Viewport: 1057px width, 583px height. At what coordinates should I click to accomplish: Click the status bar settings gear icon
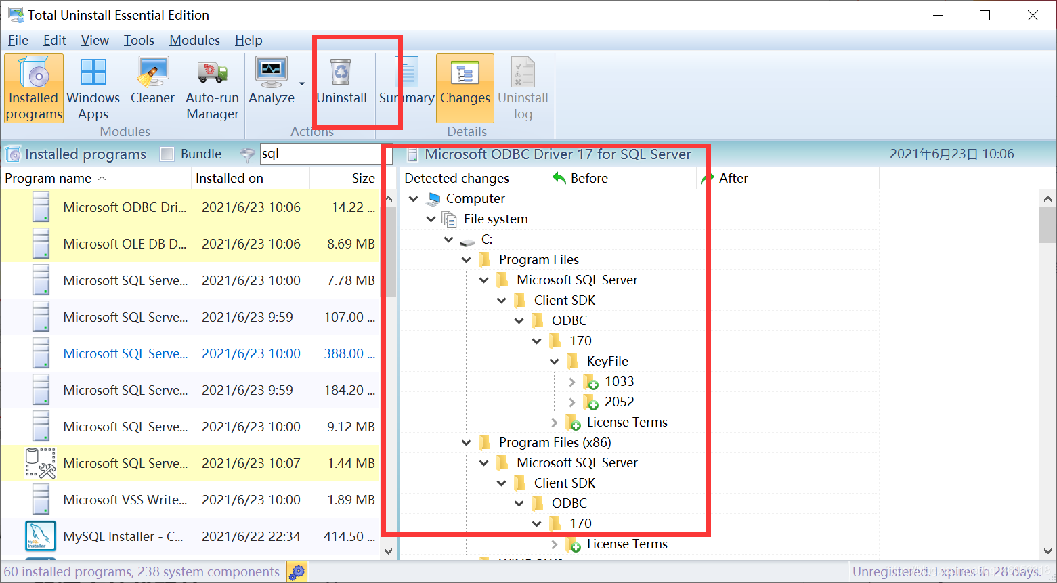[x=297, y=572]
